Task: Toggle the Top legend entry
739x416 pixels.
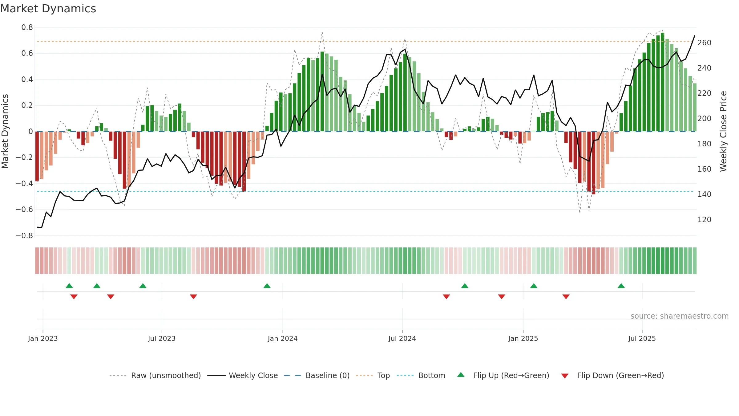Action: (x=373, y=375)
